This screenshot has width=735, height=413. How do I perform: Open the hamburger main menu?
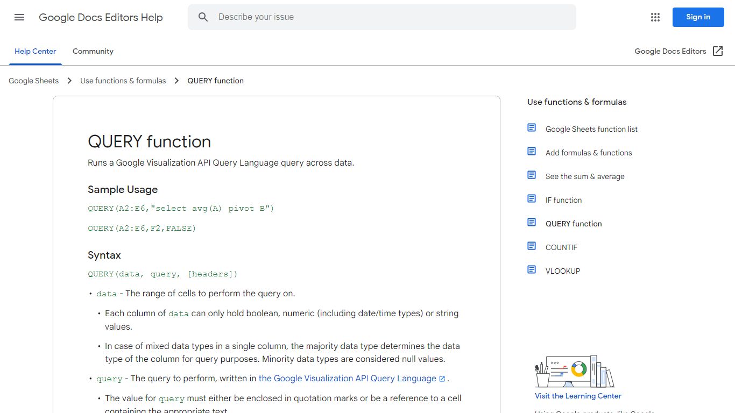click(19, 17)
